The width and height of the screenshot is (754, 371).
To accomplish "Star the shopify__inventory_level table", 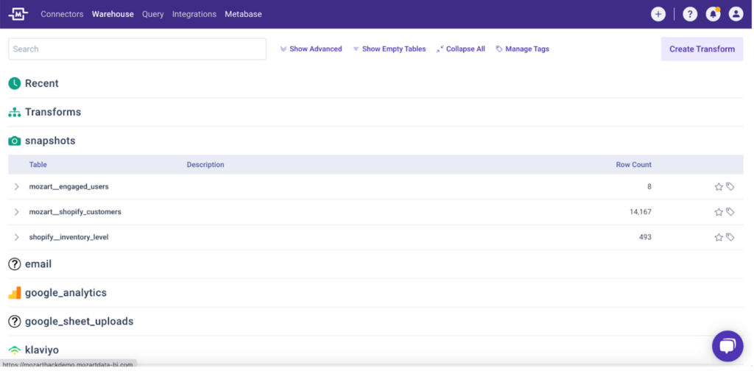I will 719,237.
